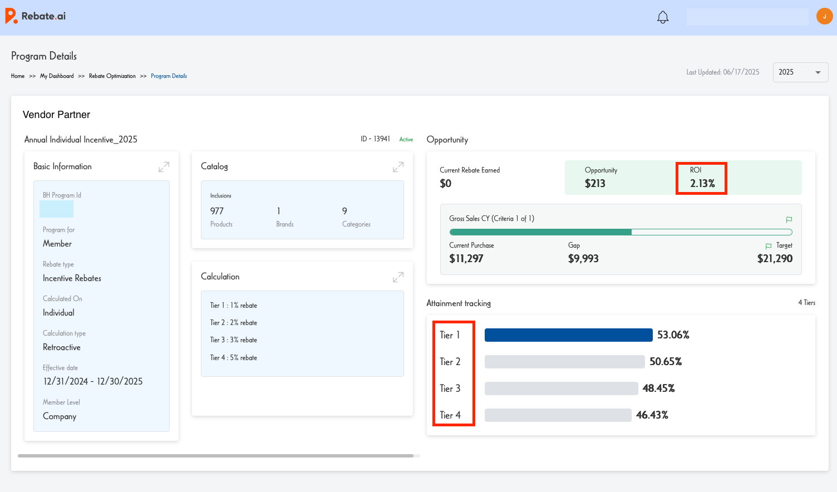The image size is (837, 492).
Task: Open the 2025 year dropdown
Action: click(800, 72)
